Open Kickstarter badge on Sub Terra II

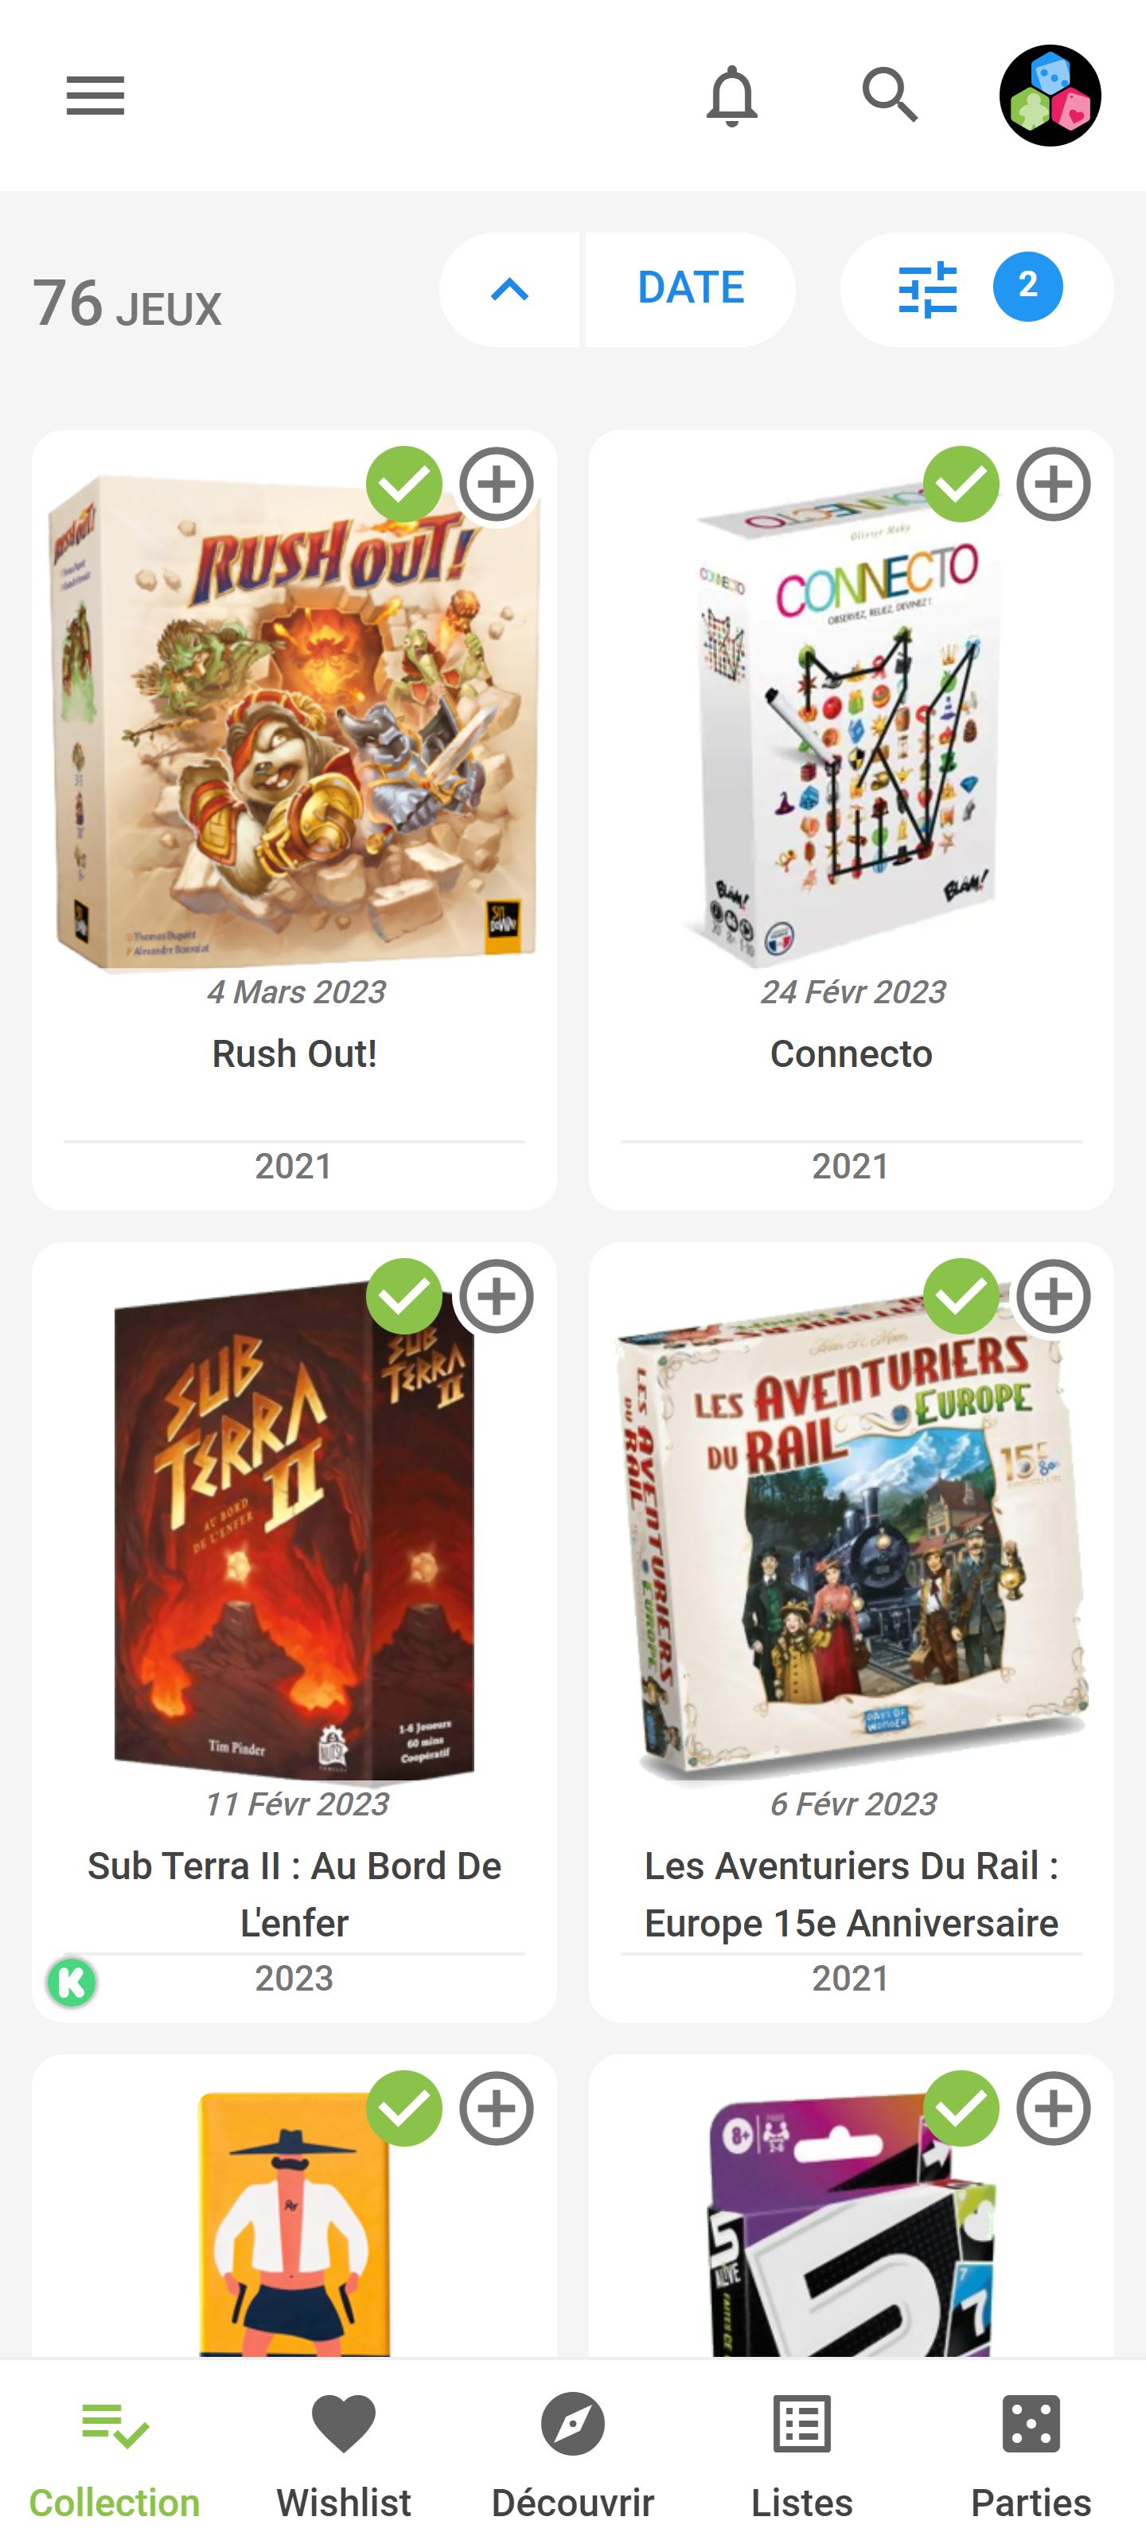[71, 1982]
